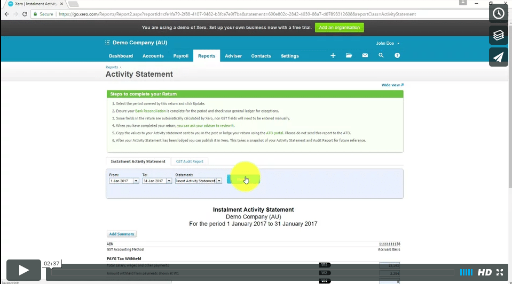Click the share paper plane icon
This screenshot has width=512, height=284.
(x=498, y=57)
